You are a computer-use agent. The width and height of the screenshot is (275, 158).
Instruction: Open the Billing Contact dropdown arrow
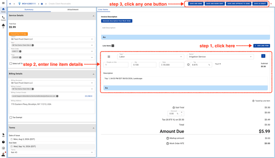coord(92,89)
